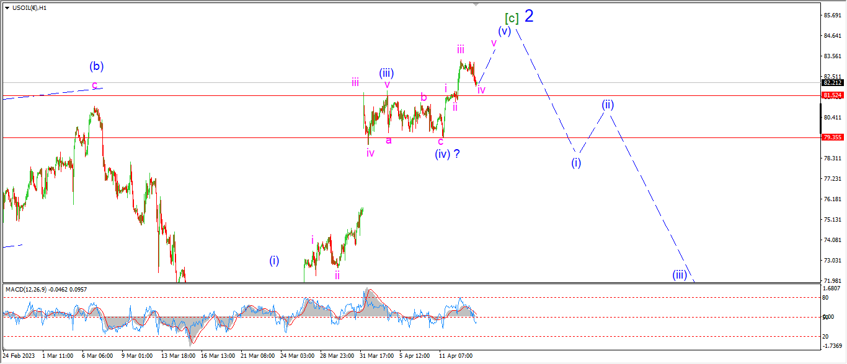Click the USOIL(€),H1 chart title
Viewport: 847px width, 364px height.
click(32, 7)
